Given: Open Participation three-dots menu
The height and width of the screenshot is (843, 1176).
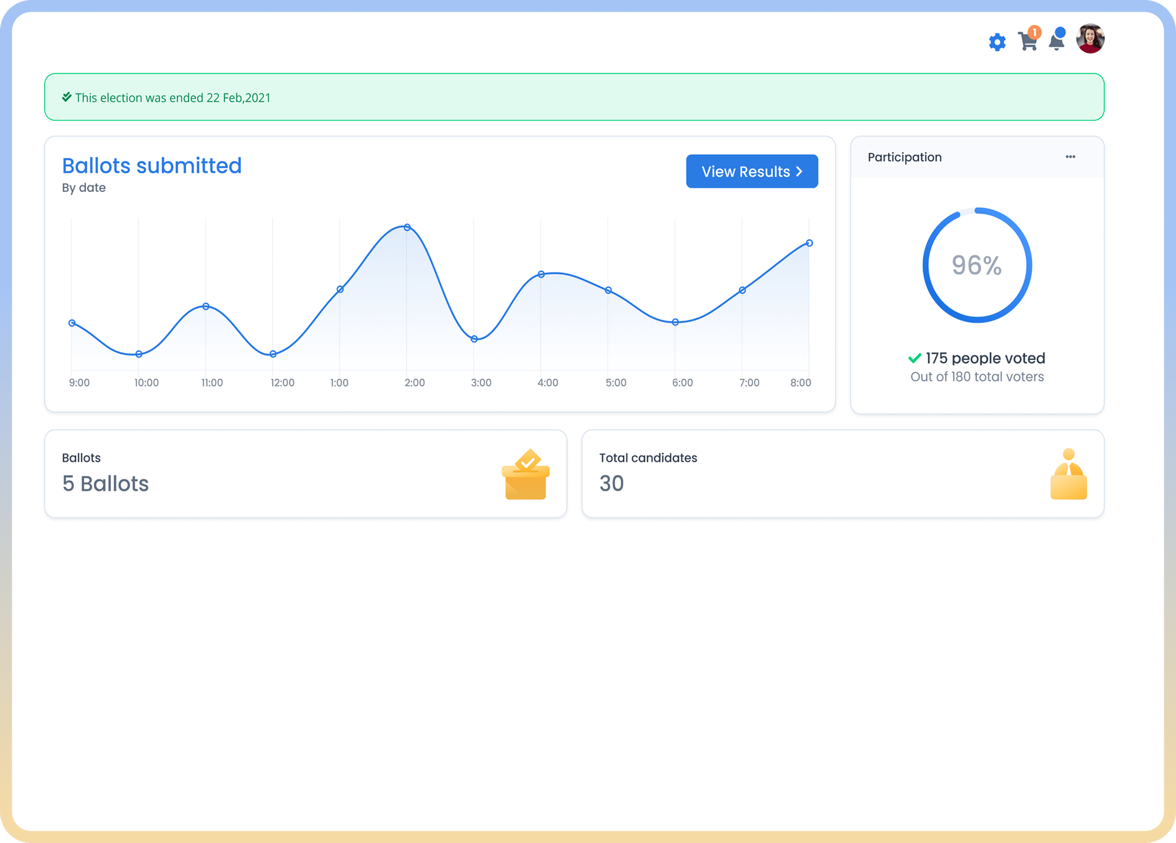Looking at the screenshot, I should click(x=1070, y=157).
